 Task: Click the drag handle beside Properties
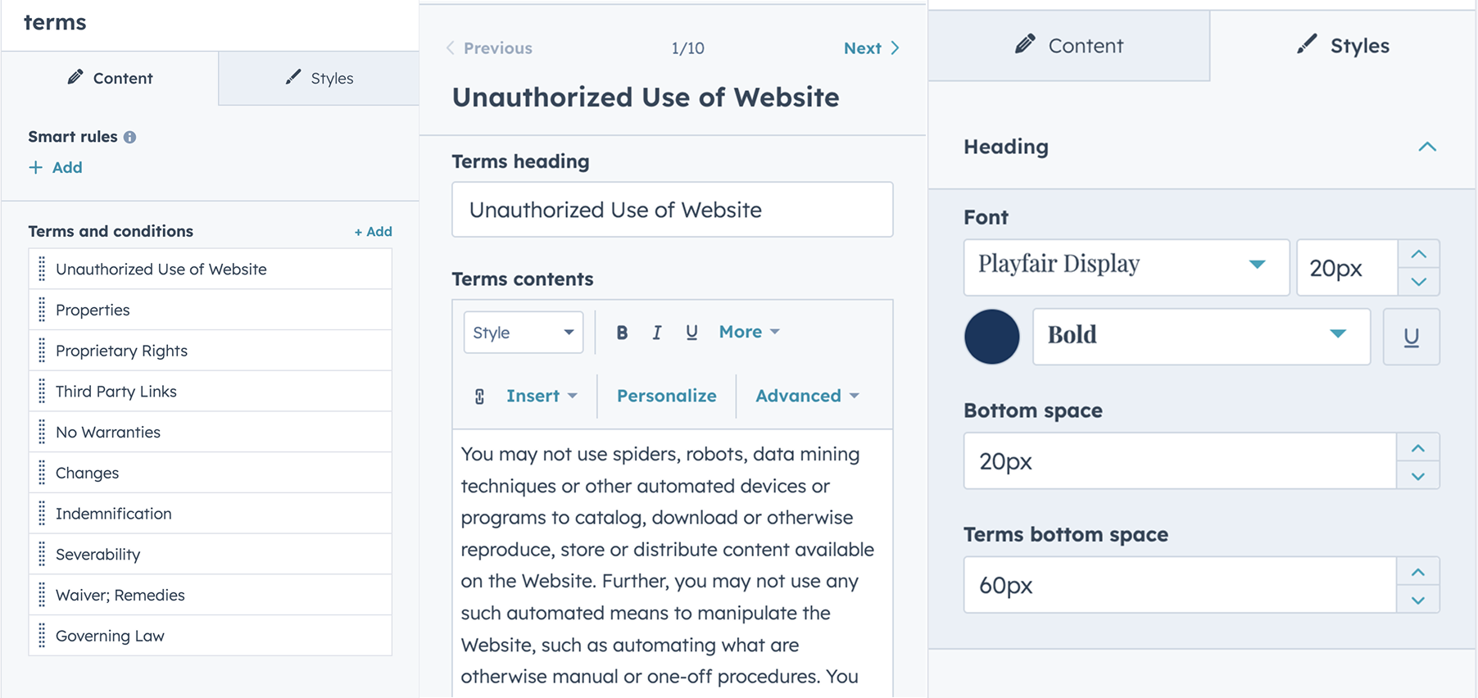click(x=42, y=310)
